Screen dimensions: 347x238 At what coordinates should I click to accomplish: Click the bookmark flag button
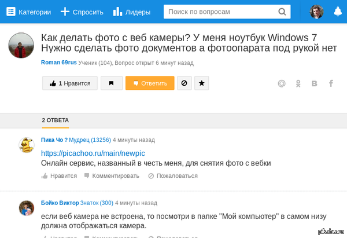pyautogui.click(x=111, y=83)
